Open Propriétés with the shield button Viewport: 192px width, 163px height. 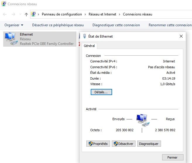click(98, 144)
